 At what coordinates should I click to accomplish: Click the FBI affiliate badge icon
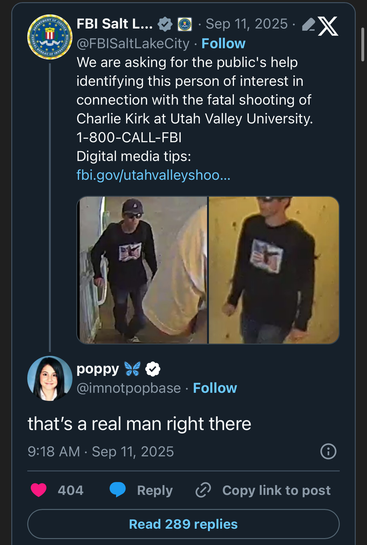[x=185, y=24]
